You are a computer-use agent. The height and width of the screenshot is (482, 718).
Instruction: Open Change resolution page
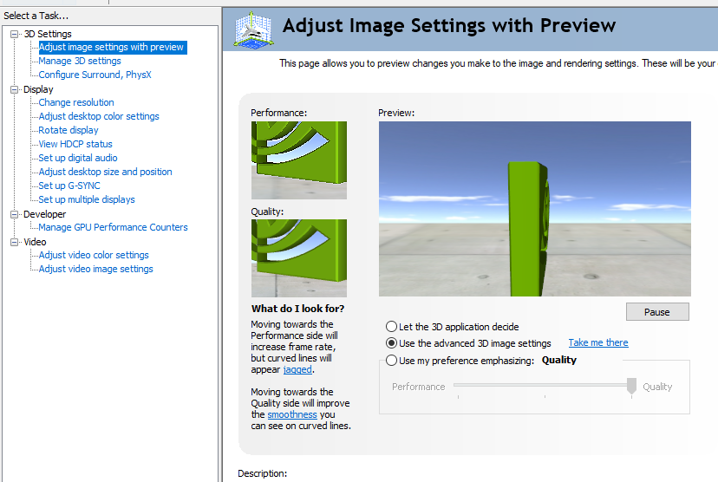click(76, 102)
